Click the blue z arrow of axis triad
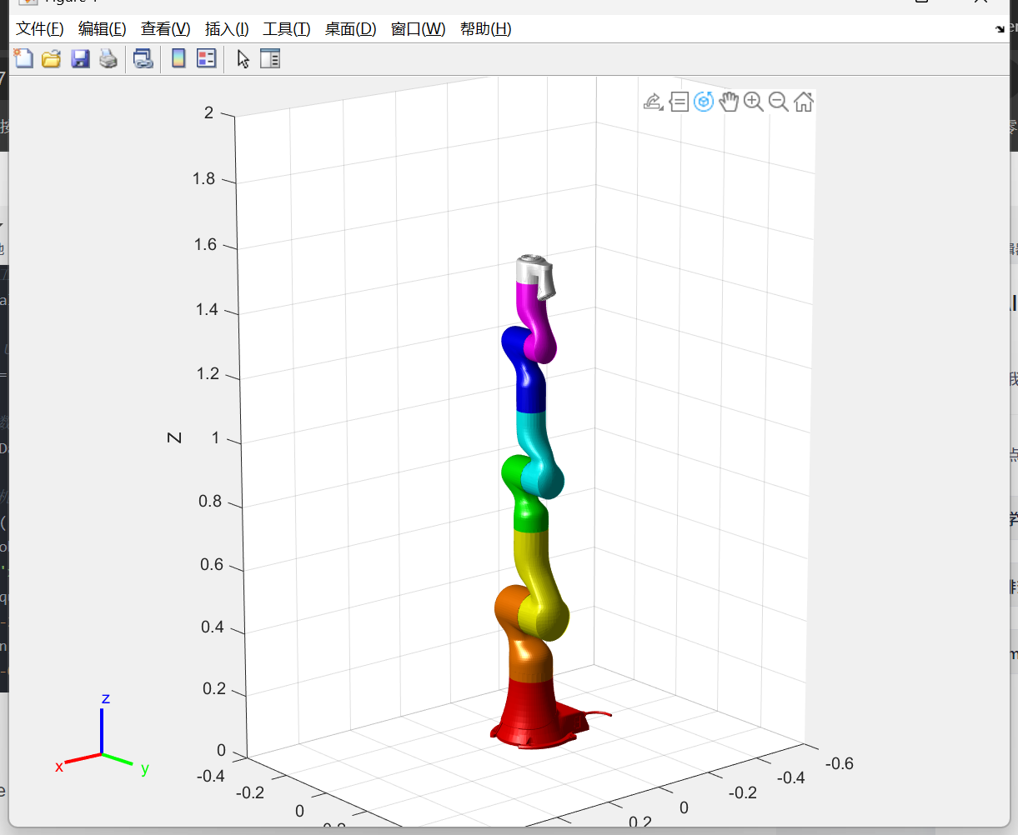The image size is (1018, 835). 102,731
